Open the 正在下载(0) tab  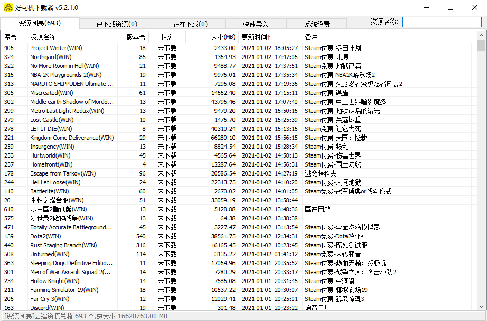pos(190,24)
